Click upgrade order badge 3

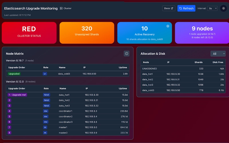point(9,106)
